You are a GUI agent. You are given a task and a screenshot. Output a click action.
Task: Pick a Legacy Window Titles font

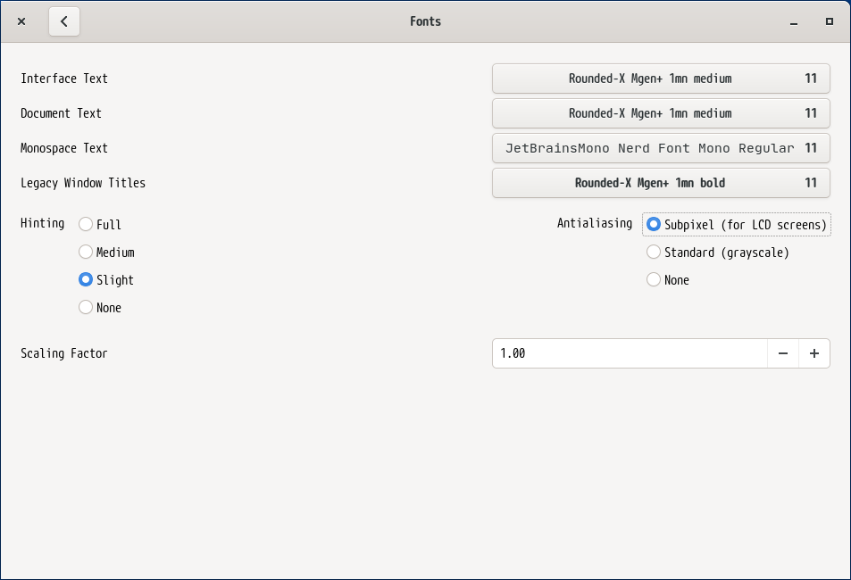coord(660,183)
